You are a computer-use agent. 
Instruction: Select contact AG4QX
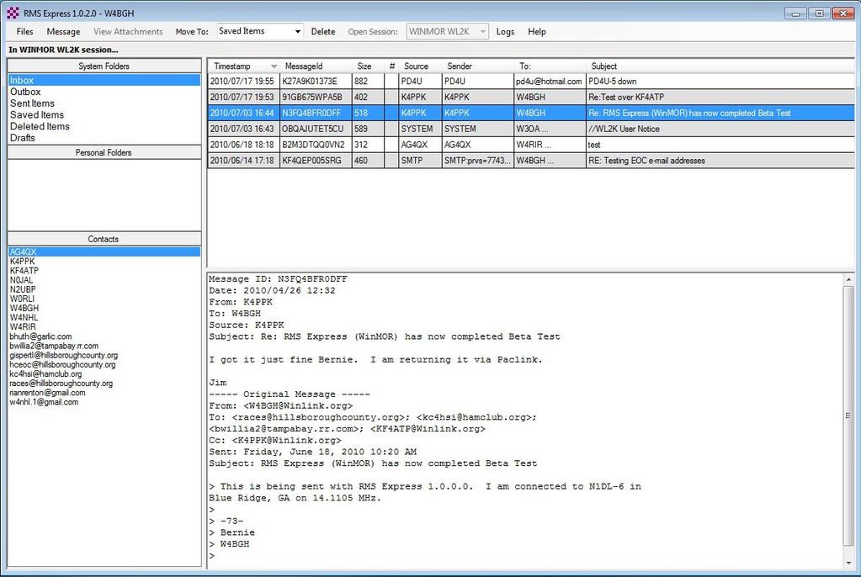point(104,252)
